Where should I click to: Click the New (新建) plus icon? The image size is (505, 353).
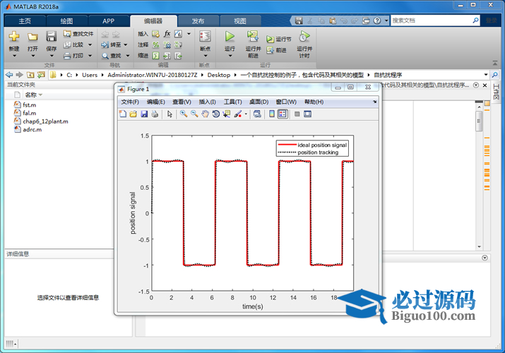pos(14,37)
